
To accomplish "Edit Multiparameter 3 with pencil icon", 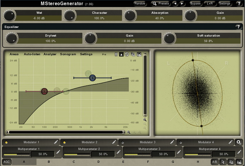I will (x=179, y=152).
